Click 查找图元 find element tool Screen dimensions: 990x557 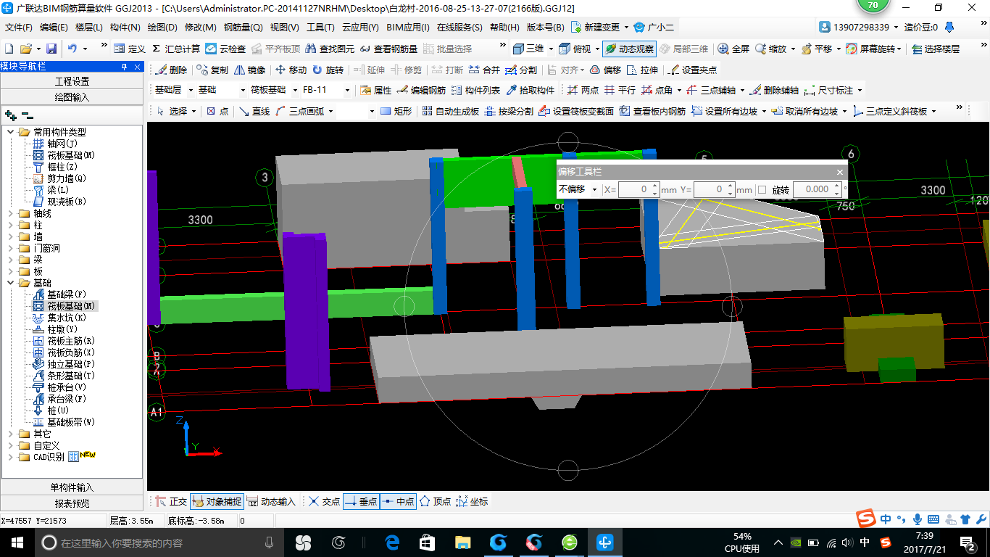click(x=330, y=49)
